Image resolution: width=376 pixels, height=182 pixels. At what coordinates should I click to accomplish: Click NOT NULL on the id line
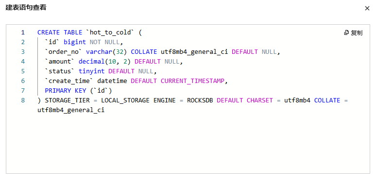pos(104,42)
